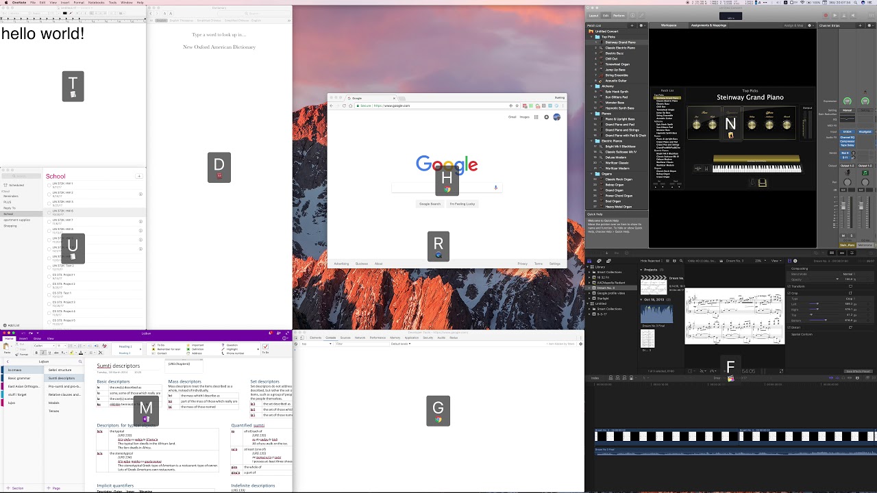Click the Google Search button
This screenshot has height=493, width=877.
(x=430, y=204)
